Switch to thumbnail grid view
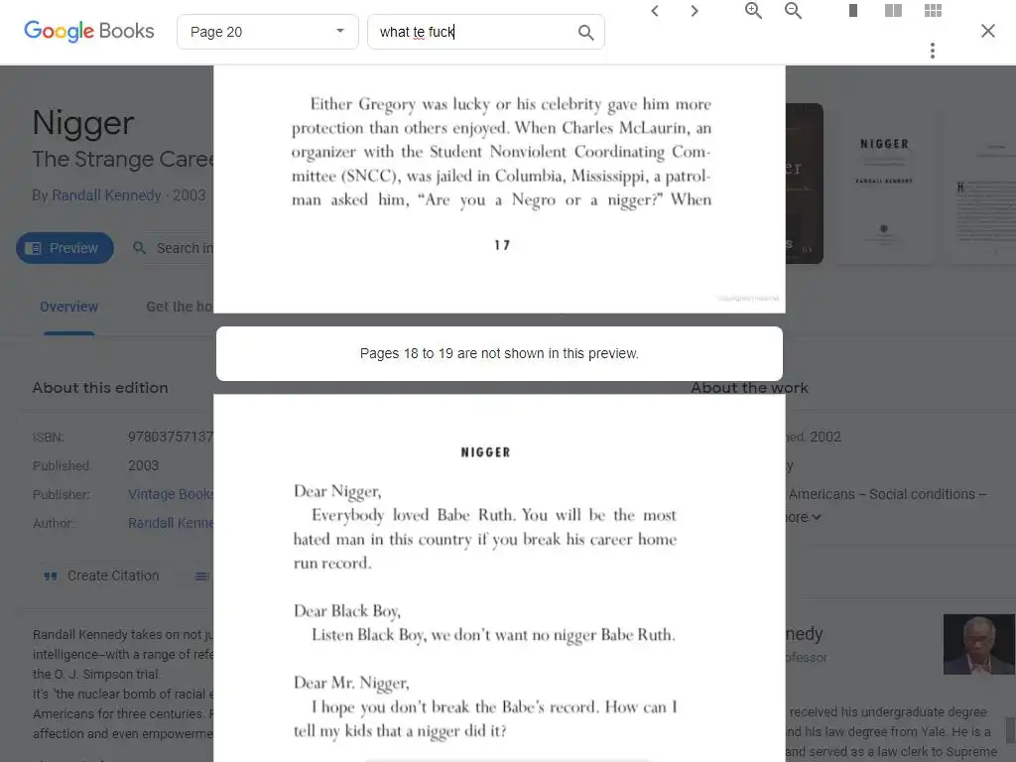The width and height of the screenshot is (1016, 762). [933, 10]
